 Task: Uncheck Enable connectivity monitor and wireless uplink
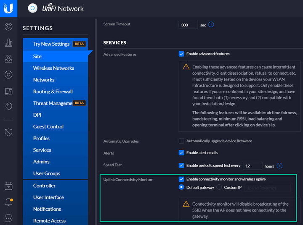point(181,179)
